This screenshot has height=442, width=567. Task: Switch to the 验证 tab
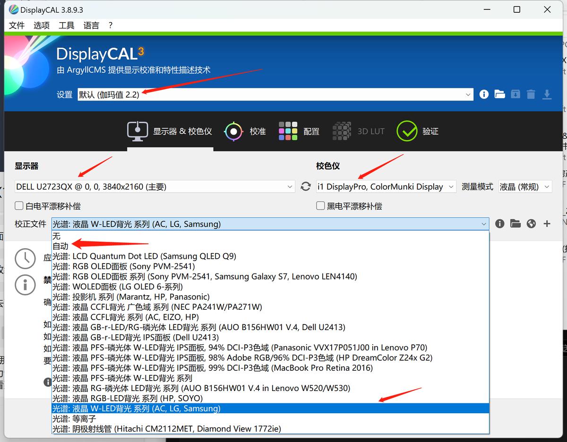point(418,131)
